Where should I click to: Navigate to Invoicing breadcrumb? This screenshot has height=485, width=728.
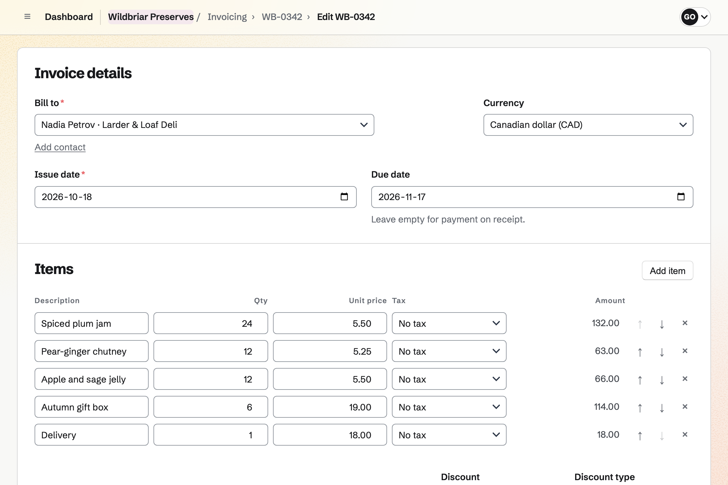(x=227, y=17)
